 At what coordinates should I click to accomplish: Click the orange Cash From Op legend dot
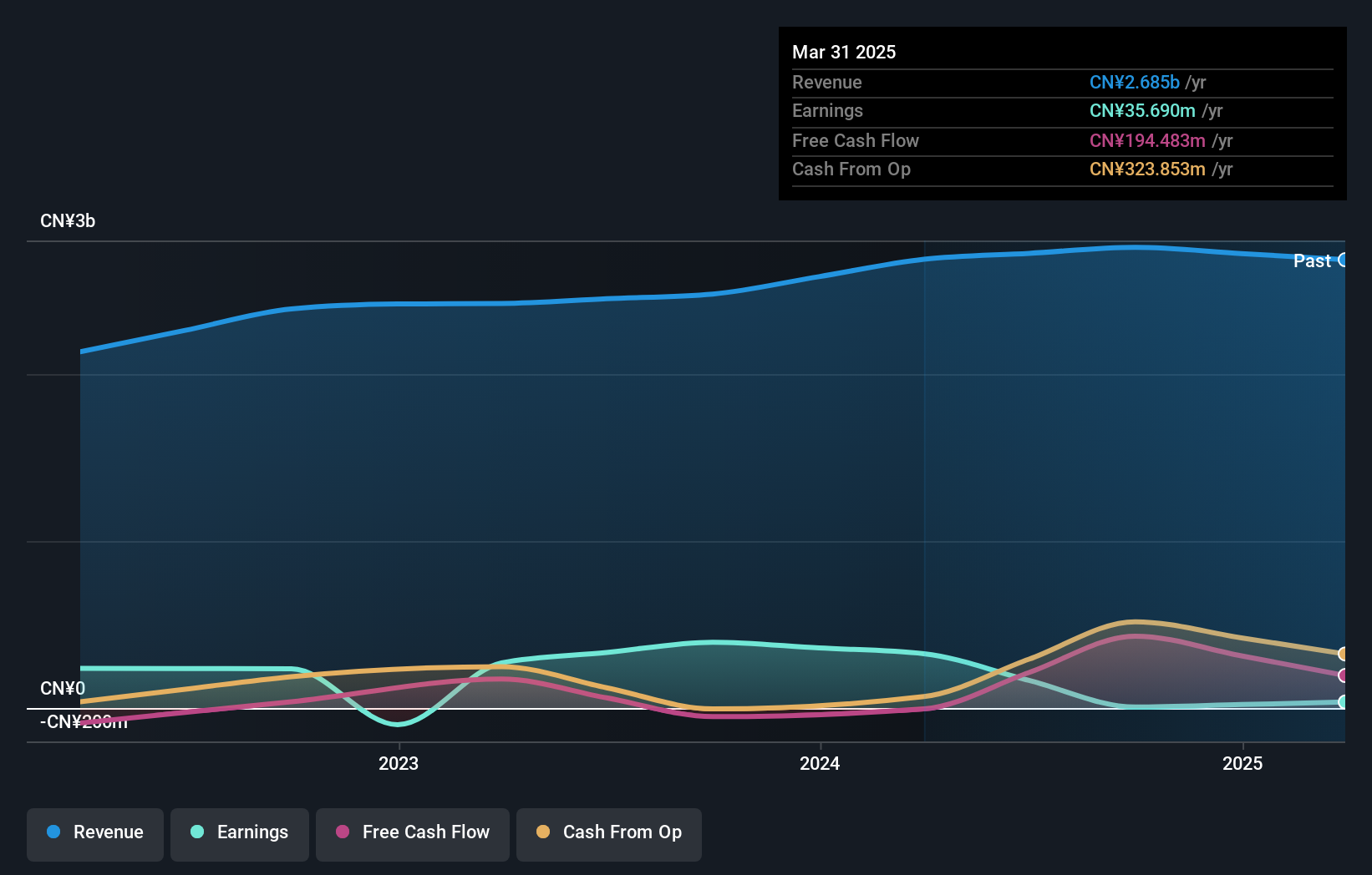coord(544,832)
